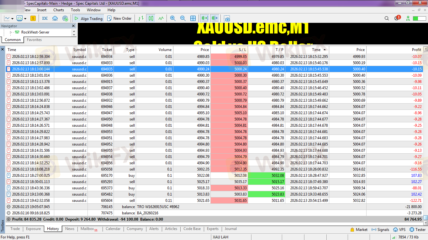The height and width of the screenshot is (240, 428).
Task: Open account notifications icon with red badge
Action: click(x=397, y=18)
